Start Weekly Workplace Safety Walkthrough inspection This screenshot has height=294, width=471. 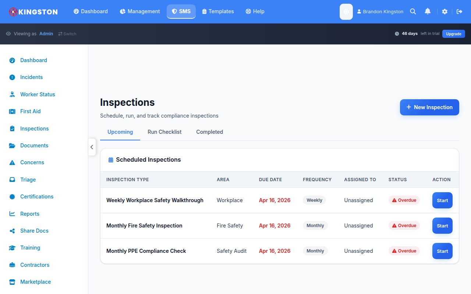(x=442, y=200)
